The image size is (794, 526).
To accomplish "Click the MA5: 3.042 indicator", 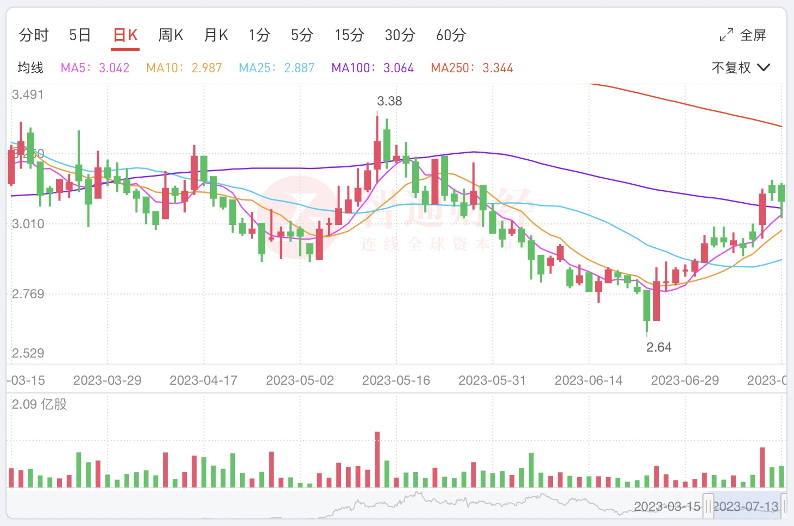I will (95, 68).
